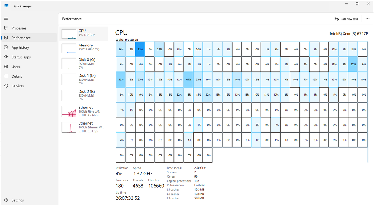374x206 pixels.
Task: Click the 1.32 GHz value under Speed
Action: point(143,173)
